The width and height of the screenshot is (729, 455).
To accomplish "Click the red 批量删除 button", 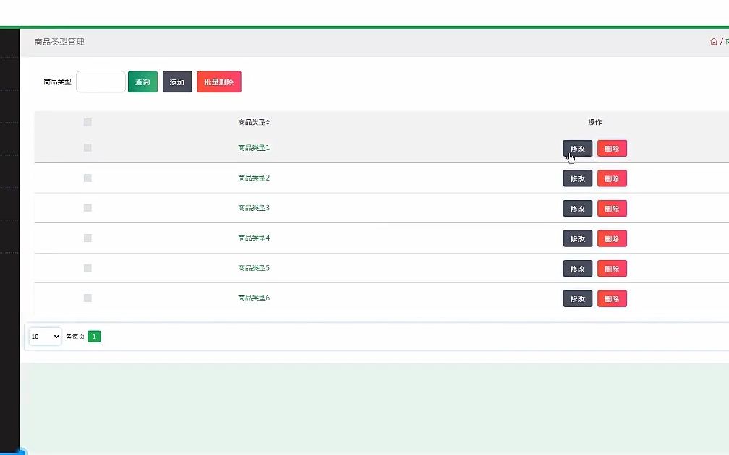I will pyautogui.click(x=219, y=82).
